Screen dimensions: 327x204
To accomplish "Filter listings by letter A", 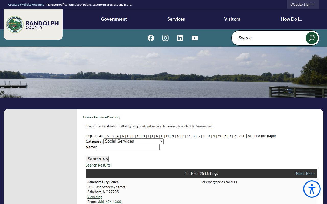I will click(x=108, y=136).
